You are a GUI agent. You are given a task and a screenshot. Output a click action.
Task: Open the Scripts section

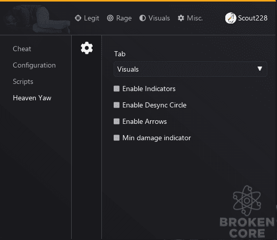pyautogui.click(x=23, y=82)
